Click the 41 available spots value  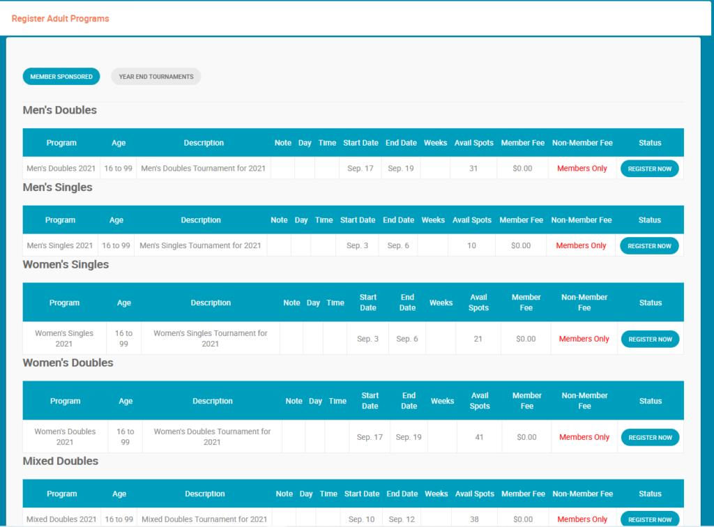[479, 437]
